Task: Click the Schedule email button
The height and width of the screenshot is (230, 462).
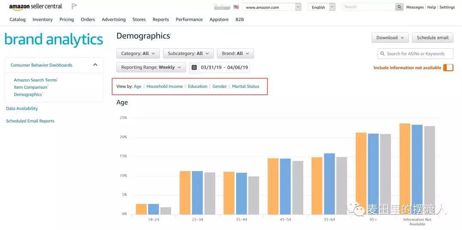Action: (x=432, y=38)
